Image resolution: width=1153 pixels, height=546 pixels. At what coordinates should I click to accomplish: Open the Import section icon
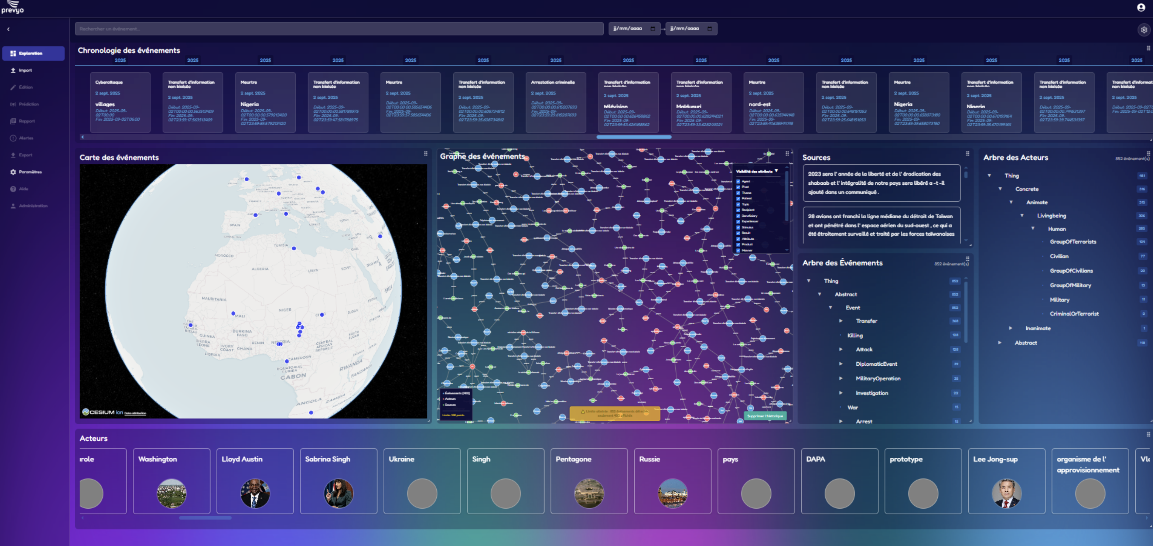pyautogui.click(x=14, y=70)
